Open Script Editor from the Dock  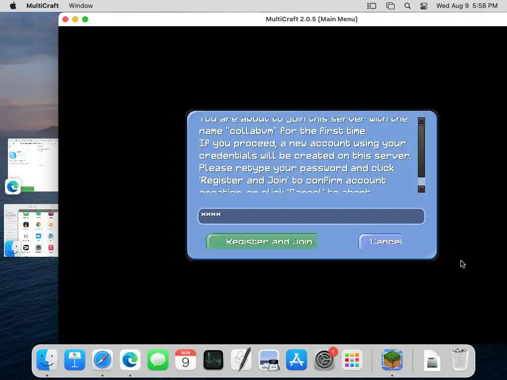[x=241, y=360]
